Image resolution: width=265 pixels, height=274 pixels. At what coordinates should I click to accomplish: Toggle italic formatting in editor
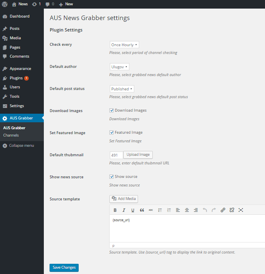(124, 210)
